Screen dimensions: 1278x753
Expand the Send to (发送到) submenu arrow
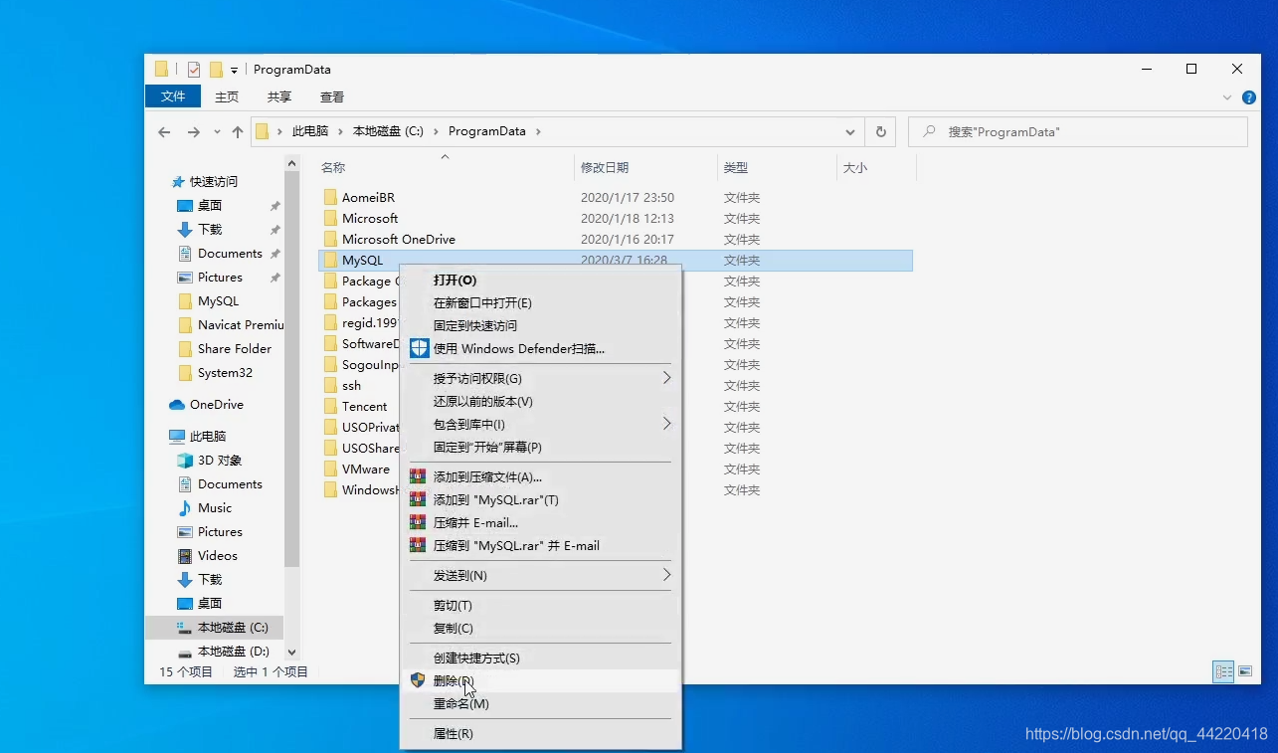point(666,575)
